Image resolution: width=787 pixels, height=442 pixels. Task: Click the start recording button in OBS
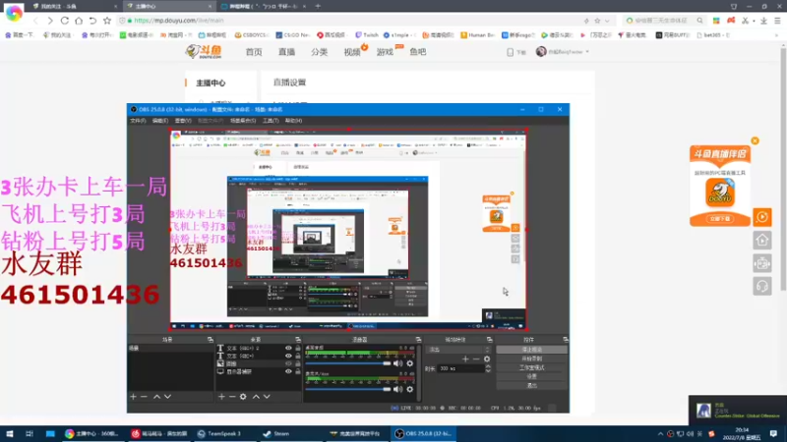[531, 359]
